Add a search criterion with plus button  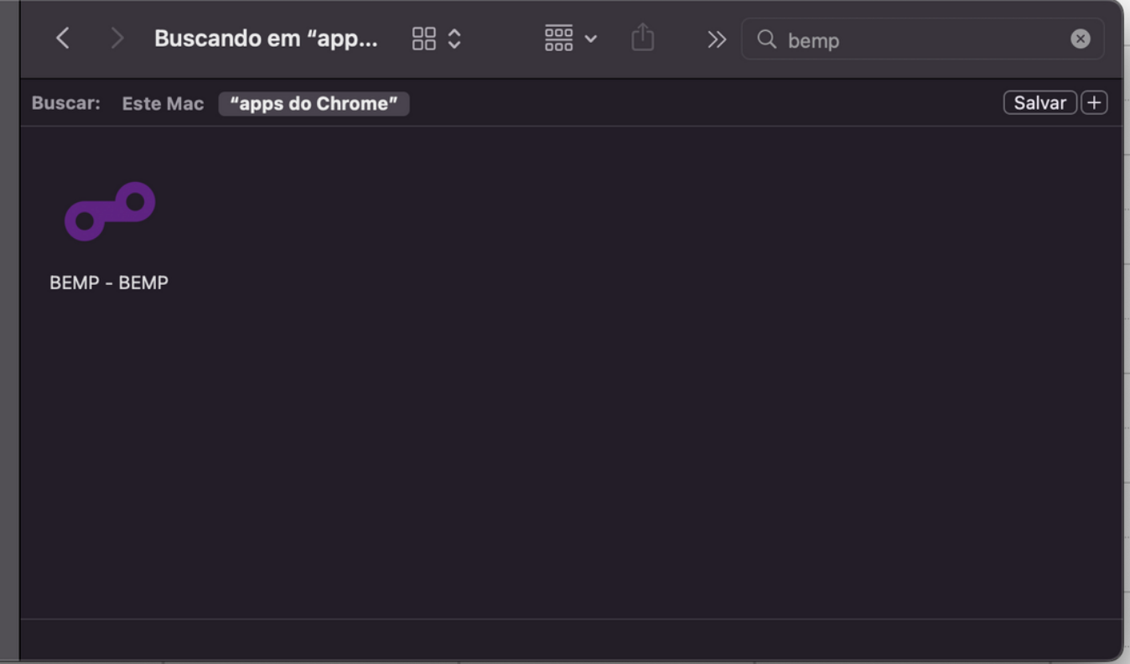coord(1094,102)
